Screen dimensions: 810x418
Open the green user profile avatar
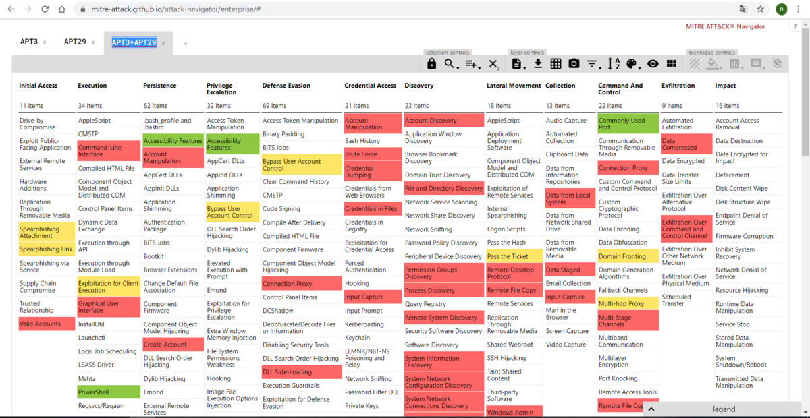[x=782, y=9]
